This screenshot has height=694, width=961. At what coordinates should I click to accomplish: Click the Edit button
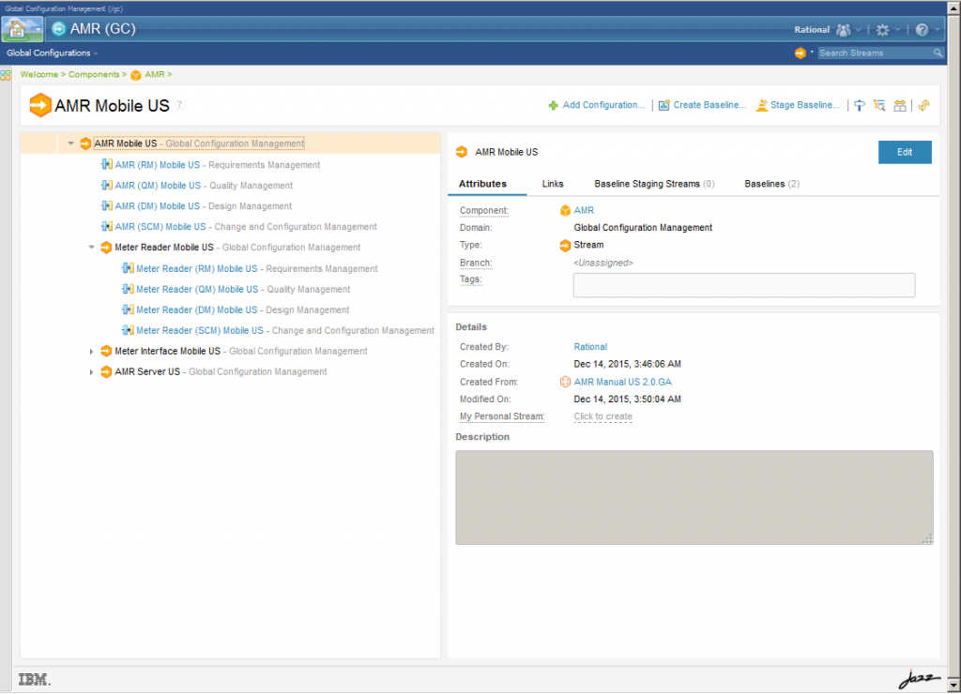(905, 153)
